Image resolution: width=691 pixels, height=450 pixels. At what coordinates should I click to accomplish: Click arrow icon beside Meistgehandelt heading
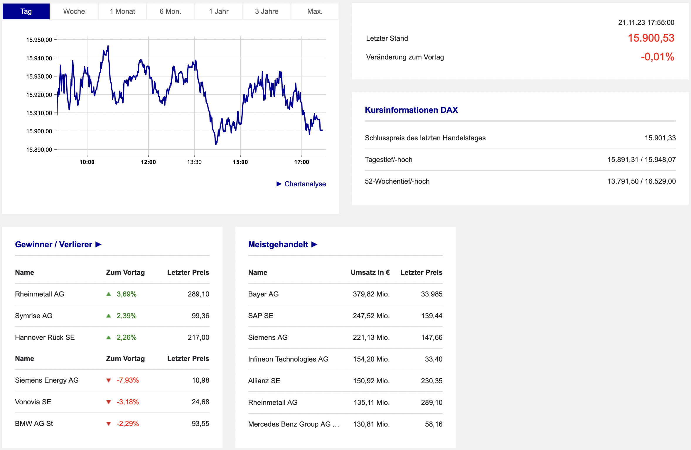tap(314, 244)
